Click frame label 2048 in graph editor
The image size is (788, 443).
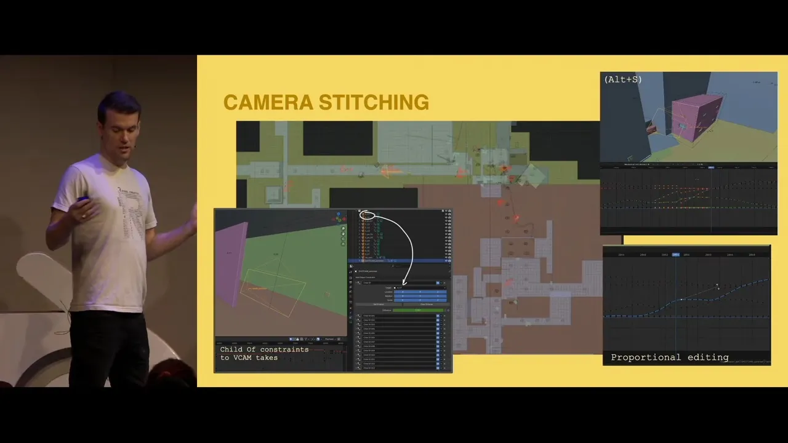point(643,255)
